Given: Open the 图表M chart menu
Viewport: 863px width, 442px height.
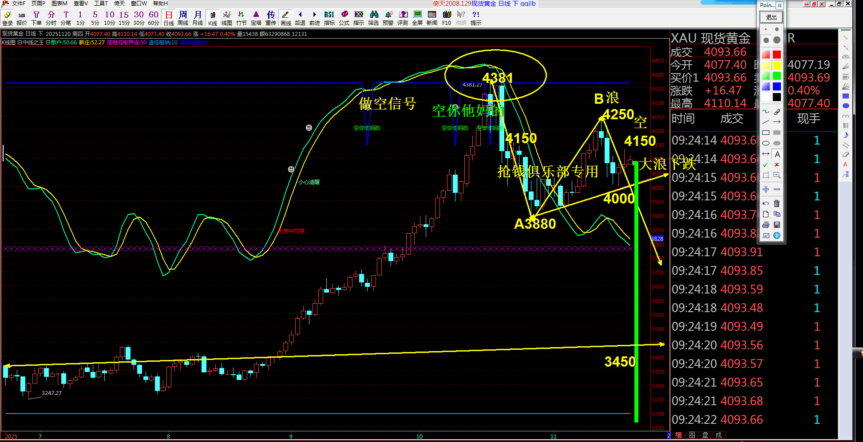Looking at the screenshot, I should 59,4.
